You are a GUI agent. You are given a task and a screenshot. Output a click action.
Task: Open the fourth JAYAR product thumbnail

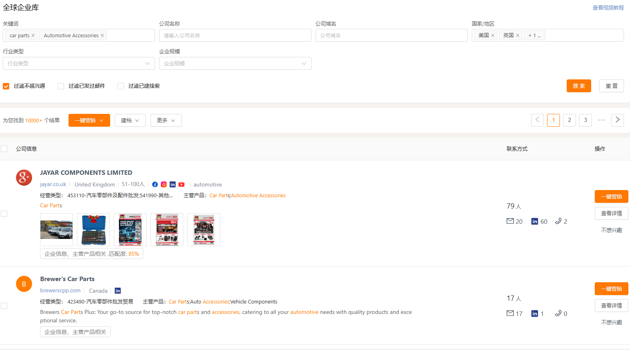(167, 230)
